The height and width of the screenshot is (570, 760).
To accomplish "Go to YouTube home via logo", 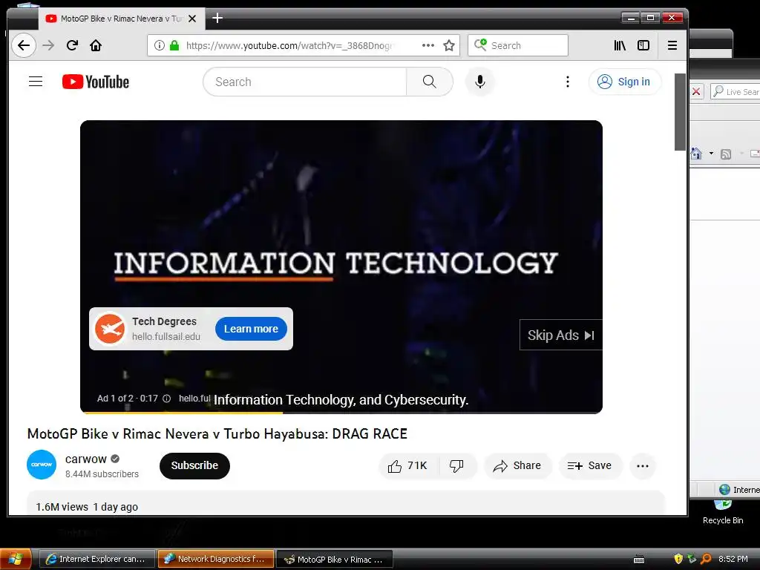I will pyautogui.click(x=96, y=82).
